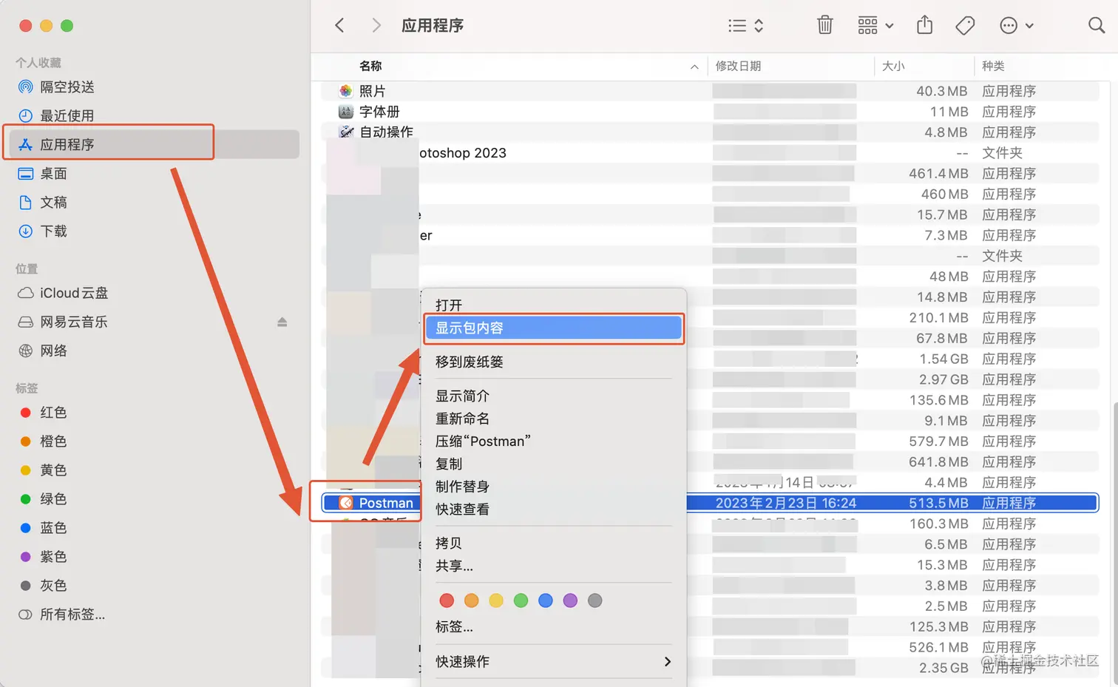This screenshot has height=687, width=1118.
Task: Go forward with the right chevron
Action: (376, 25)
